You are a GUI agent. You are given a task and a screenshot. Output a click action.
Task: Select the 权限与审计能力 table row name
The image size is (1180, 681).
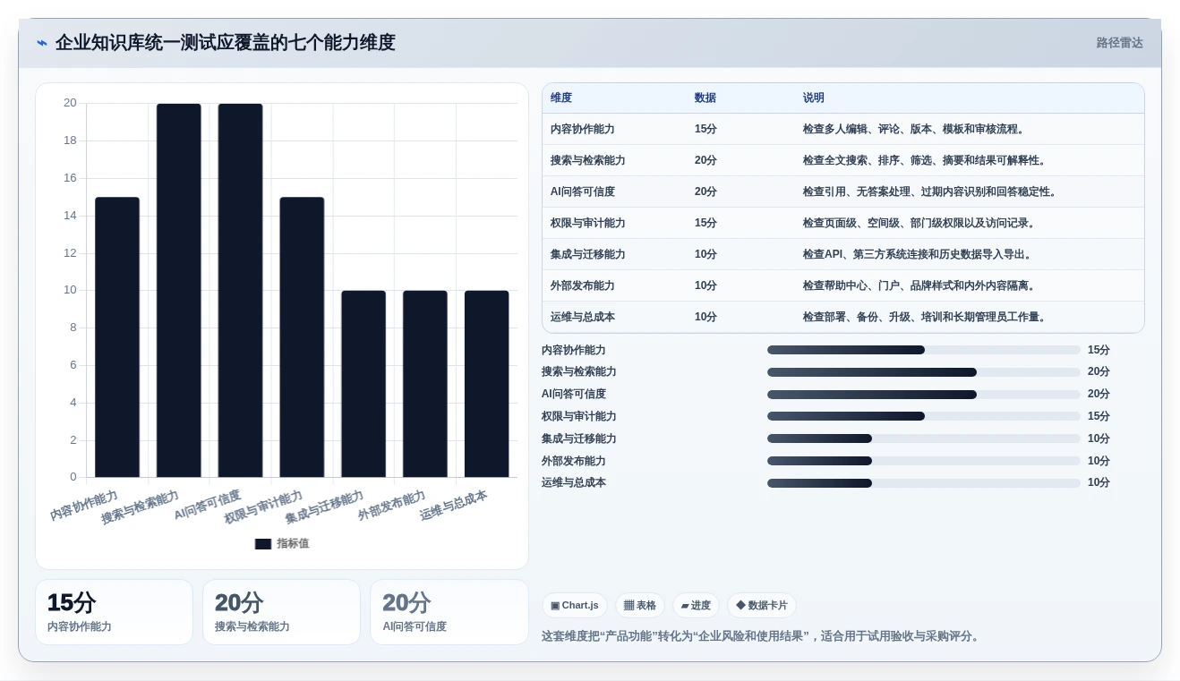click(588, 223)
